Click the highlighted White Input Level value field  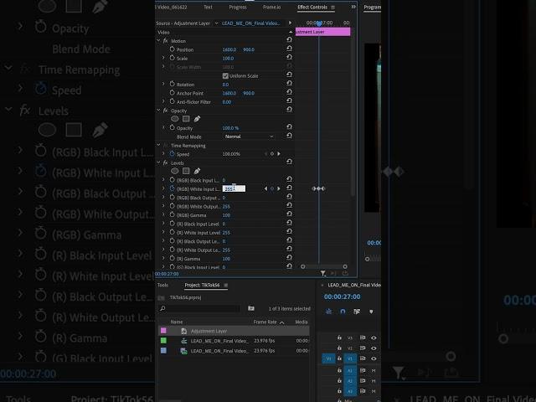(234, 188)
